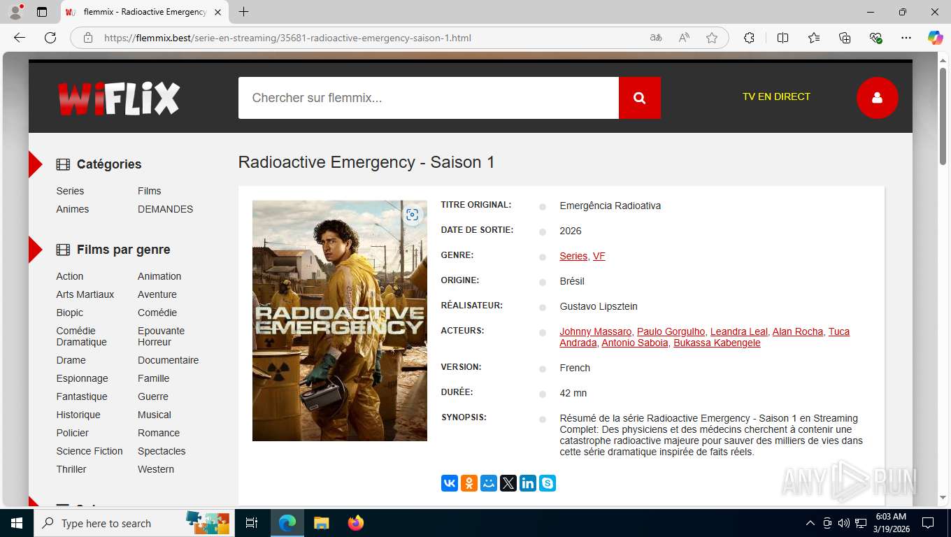Open notification center icon
Image resolution: width=951 pixels, height=537 pixels.
[x=928, y=523]
